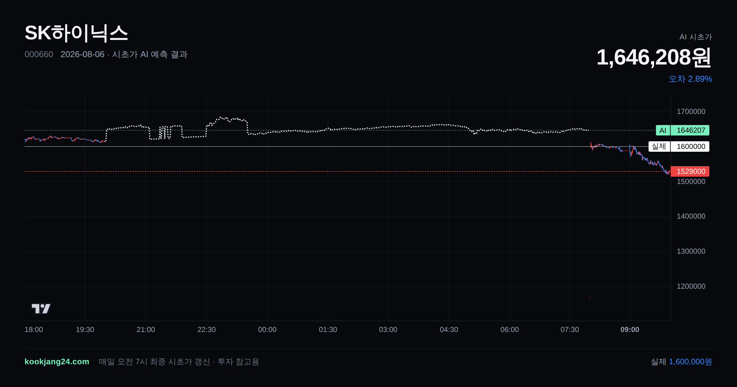Click the 06:00 time axis label

510,330
